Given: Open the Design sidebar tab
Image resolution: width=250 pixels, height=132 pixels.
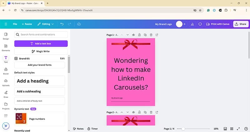Looking at the screenshot, I should coord(6,36).
